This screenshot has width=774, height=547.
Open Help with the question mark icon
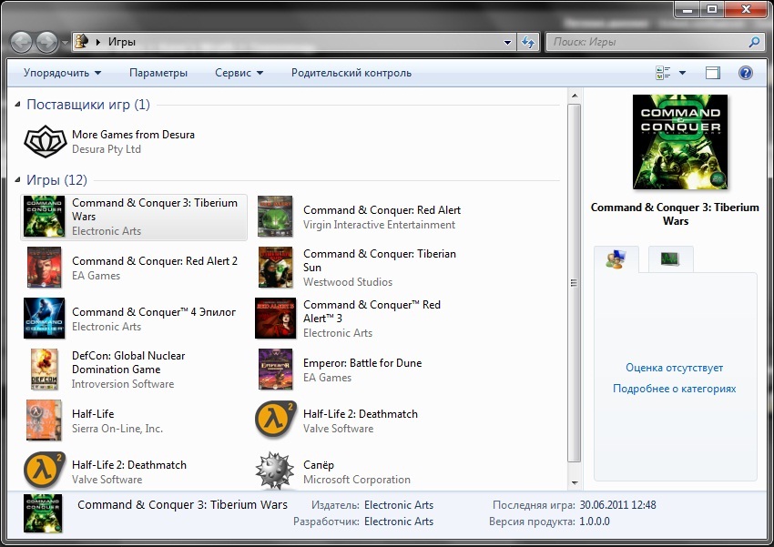click(x=746, y=73)
